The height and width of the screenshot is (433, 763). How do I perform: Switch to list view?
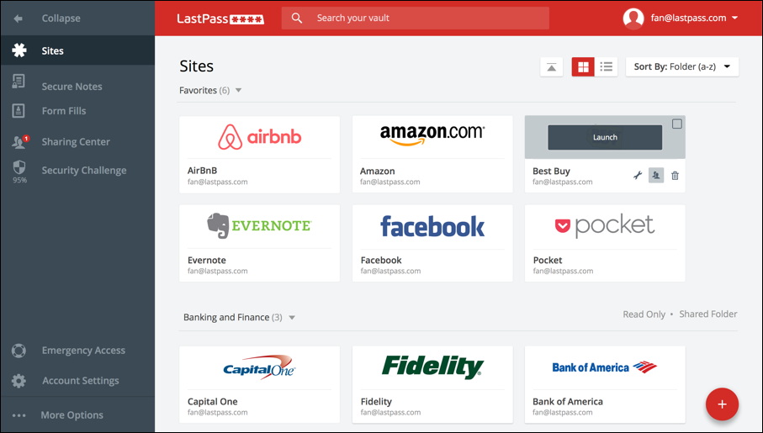coord(606,66)
